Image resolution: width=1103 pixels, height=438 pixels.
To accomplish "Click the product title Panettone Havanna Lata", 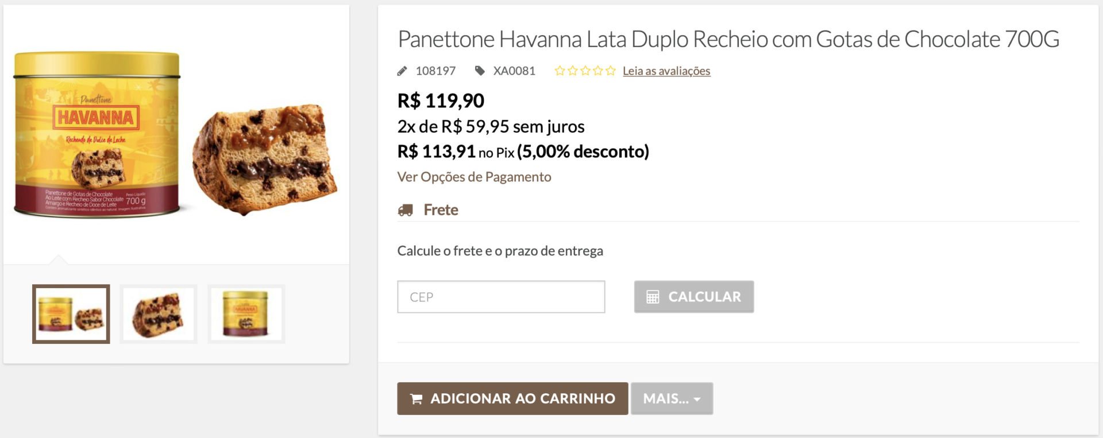I will (728, 39).
